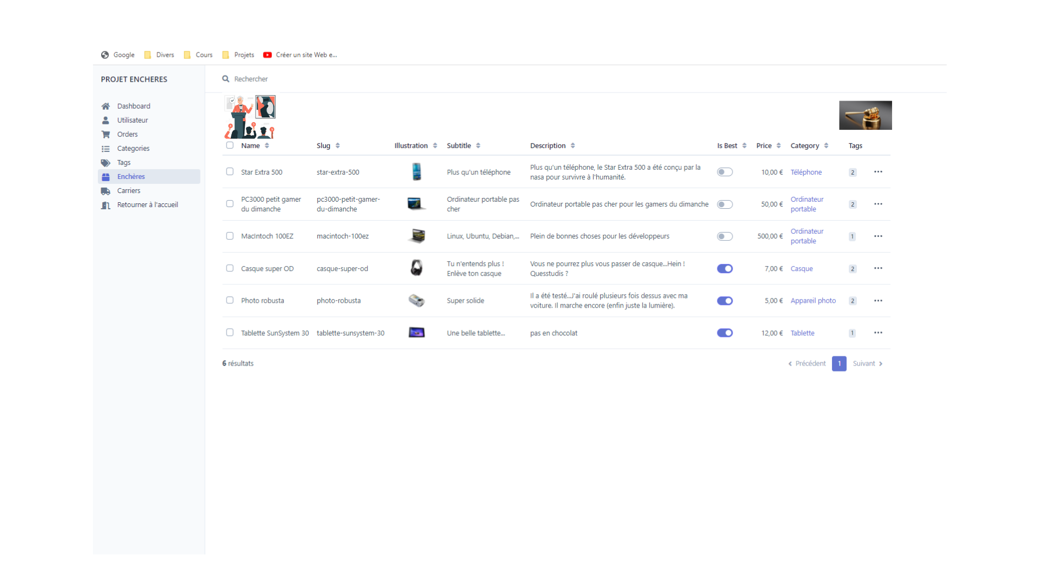Open Orders via the cart icon
Viewport: 1038px width, 584px height.
coord(106,134)
